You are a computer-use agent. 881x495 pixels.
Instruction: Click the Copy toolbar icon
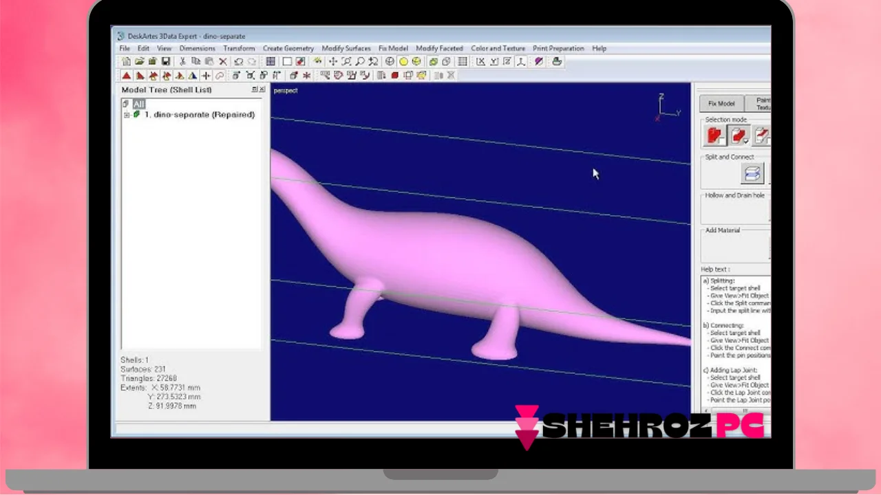click(x=196, y=62)
